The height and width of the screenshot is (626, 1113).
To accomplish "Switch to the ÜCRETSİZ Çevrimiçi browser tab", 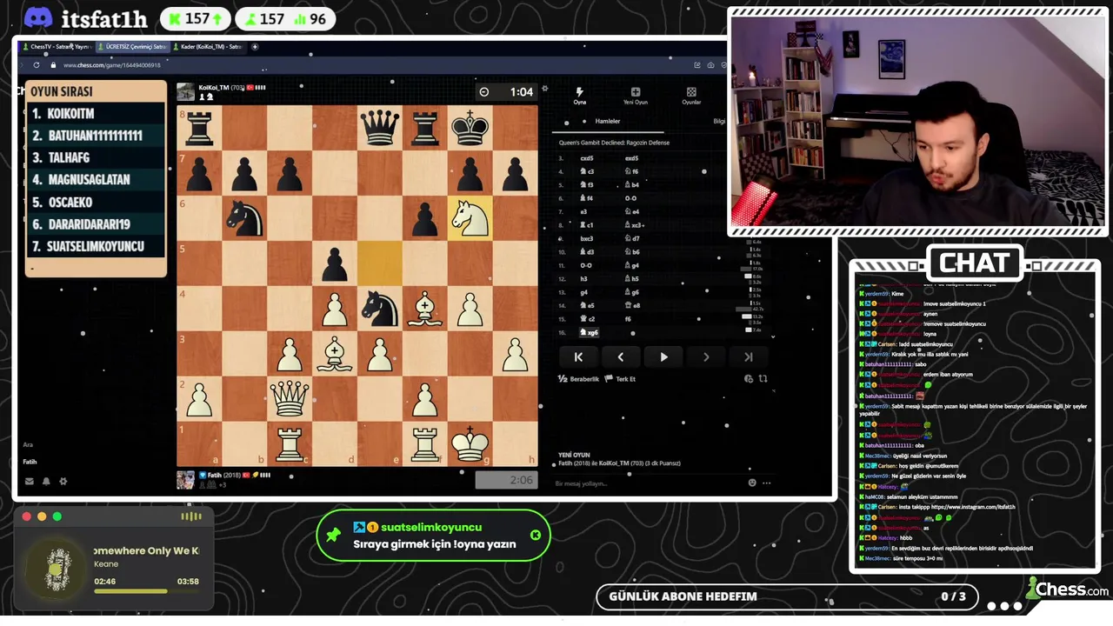I will click(131, 47).
